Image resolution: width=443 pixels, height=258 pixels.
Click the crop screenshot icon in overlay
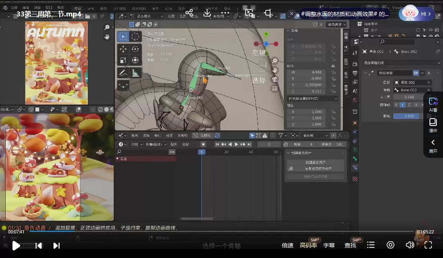(267, 13)
